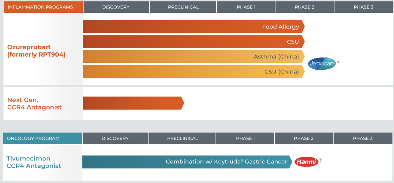Click Phase 3 column in Inflammation Programs row
Viewport: 394px width, 183px height.
pyautogui.click(x=363, y=7)
